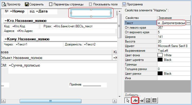Select the arrow pointer tool

[128, 100]
